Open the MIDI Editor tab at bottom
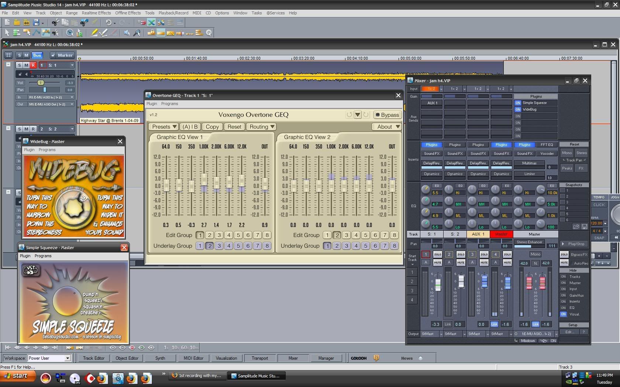The width and height of the screenshot is (620, 387). [193, 358]
